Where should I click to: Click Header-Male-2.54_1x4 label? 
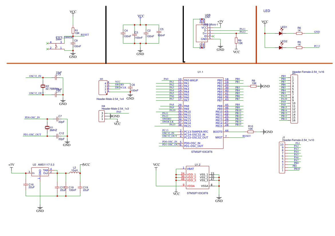(x=110, y=99)
